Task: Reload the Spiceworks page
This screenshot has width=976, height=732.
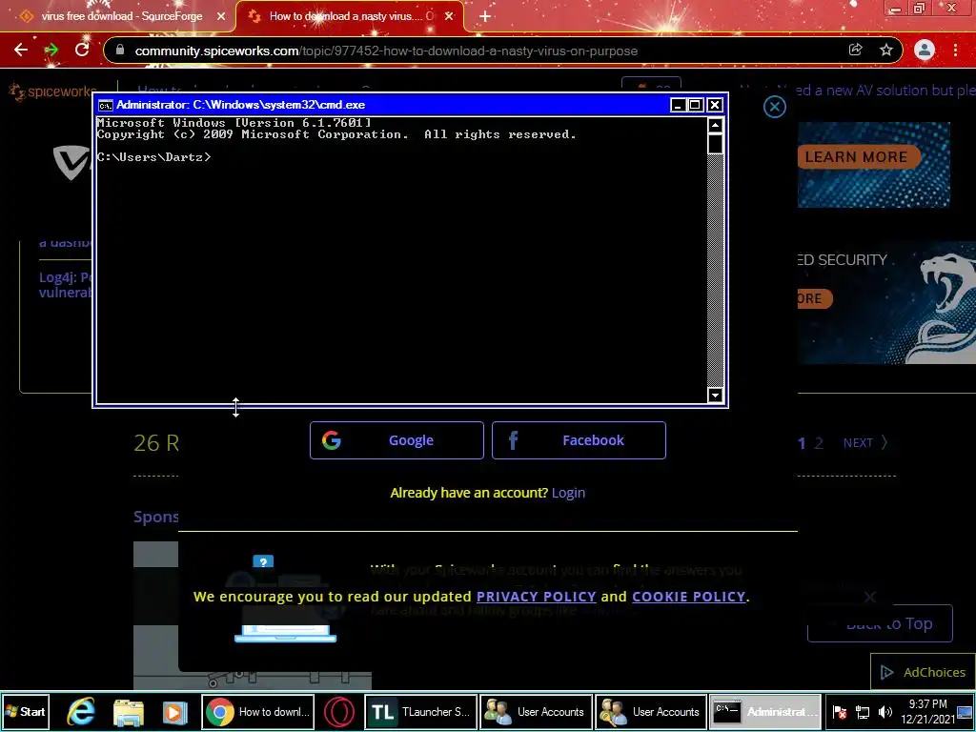Action: (x=82, y=50)
